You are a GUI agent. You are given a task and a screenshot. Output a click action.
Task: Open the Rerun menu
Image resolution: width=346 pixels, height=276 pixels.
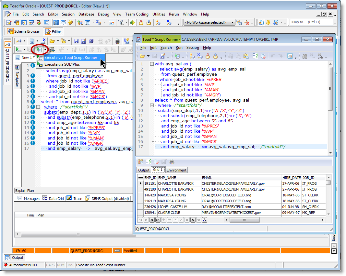(x=174, y=14)
